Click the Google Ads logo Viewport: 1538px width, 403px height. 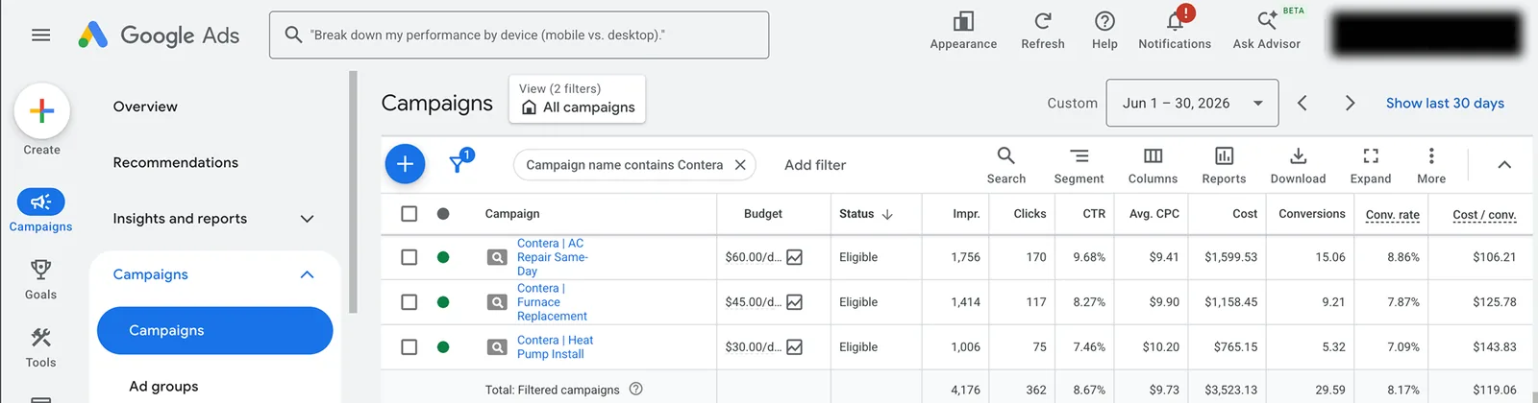[159, 36]
